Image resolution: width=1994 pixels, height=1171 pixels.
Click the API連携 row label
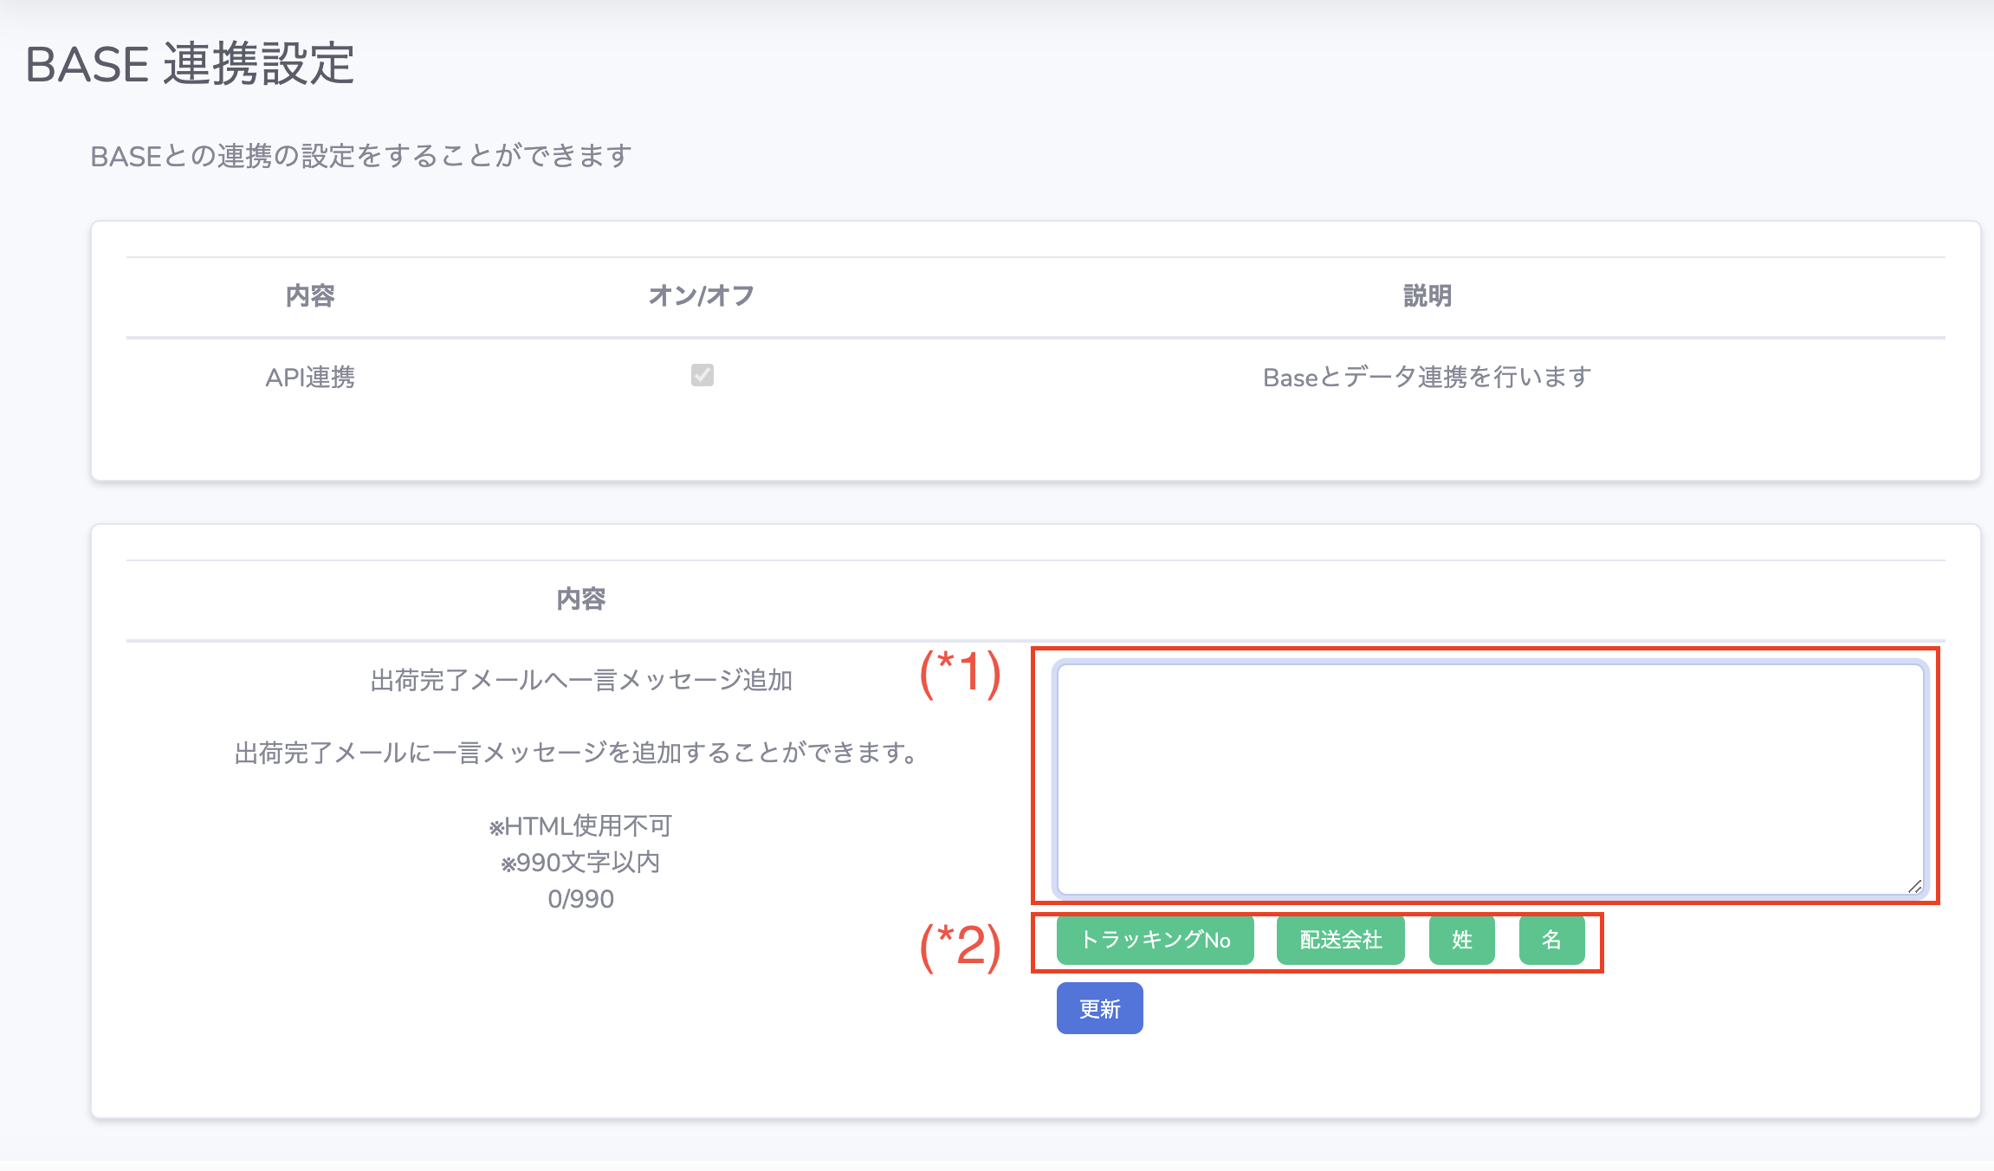coord(310,378)
